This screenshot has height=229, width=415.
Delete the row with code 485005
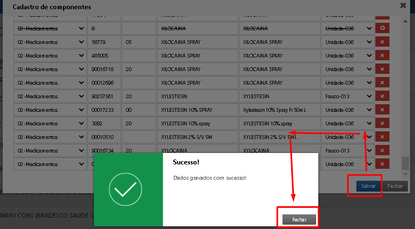[382, 55]
